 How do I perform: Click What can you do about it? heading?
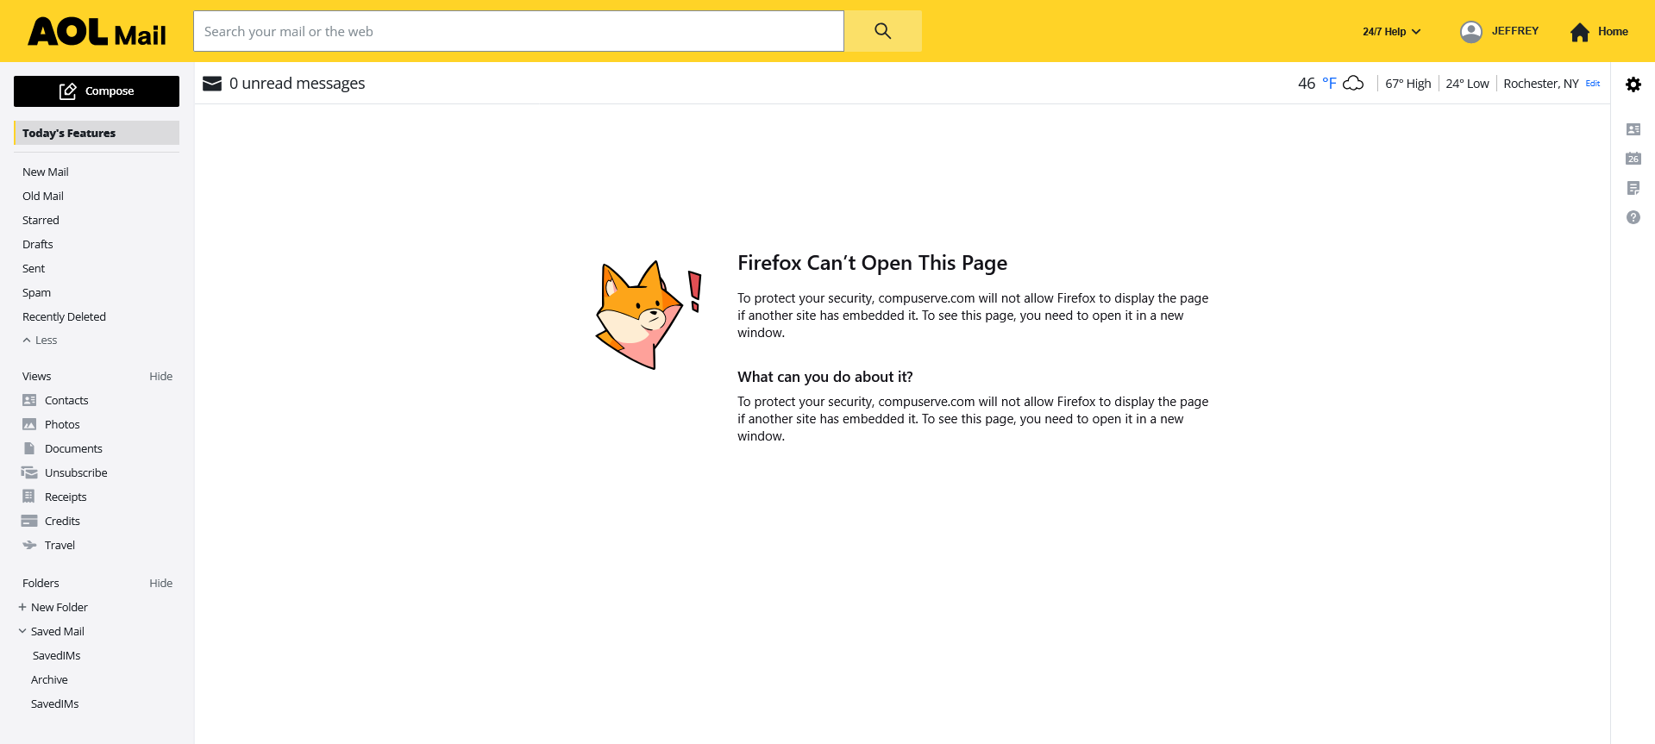click(x=825, y=377)
